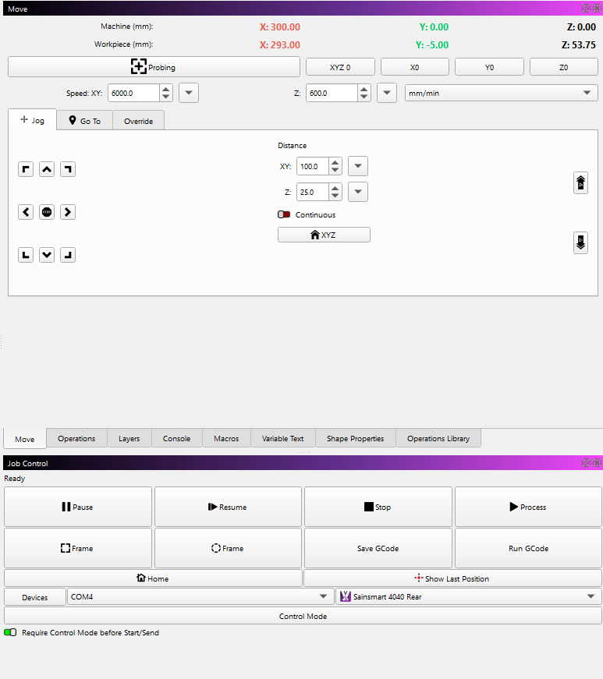Toggle Continuous jogging switch
Screen dimensions: 603x679
tap(284, 214)
